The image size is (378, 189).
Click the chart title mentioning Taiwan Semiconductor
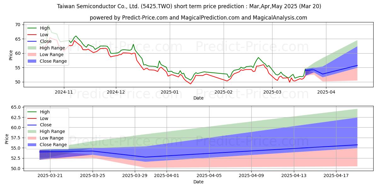(x=189, y=6)
